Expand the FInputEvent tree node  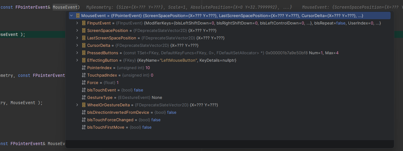77,23
